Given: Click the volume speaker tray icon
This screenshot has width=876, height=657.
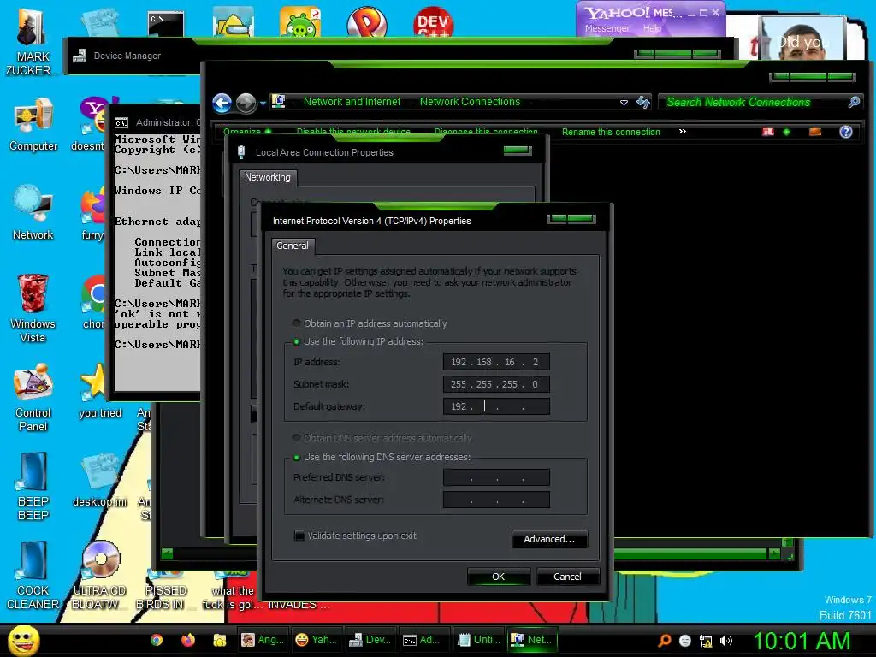Looking at the screenshot, I should coord(725,641).
